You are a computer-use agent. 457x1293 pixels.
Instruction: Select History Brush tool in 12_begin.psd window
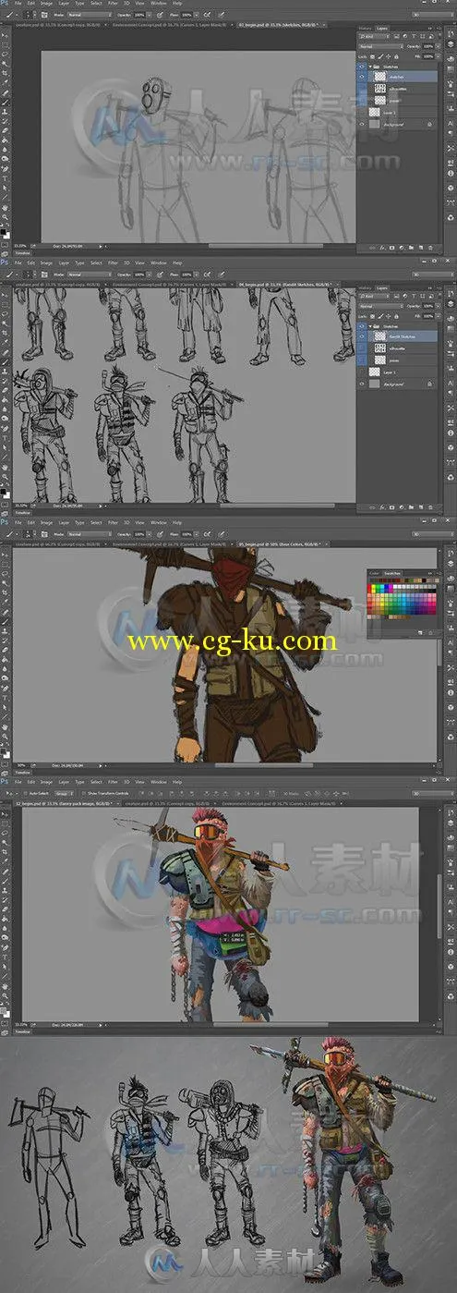[6, 898]
